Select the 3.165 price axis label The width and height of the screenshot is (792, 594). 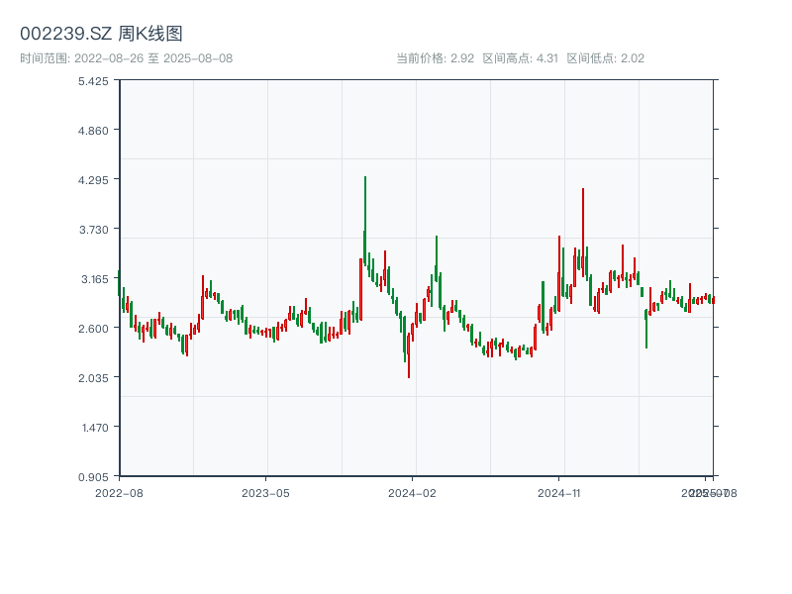[93, 278]
